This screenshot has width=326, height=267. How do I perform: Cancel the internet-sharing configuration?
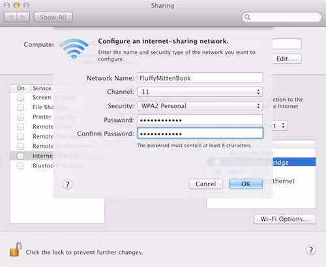(206, 184)
